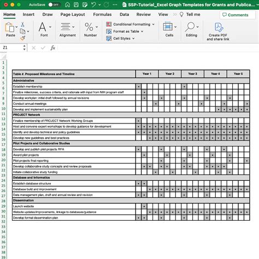
Task: Open the Data tab
Action: [125, 14]
